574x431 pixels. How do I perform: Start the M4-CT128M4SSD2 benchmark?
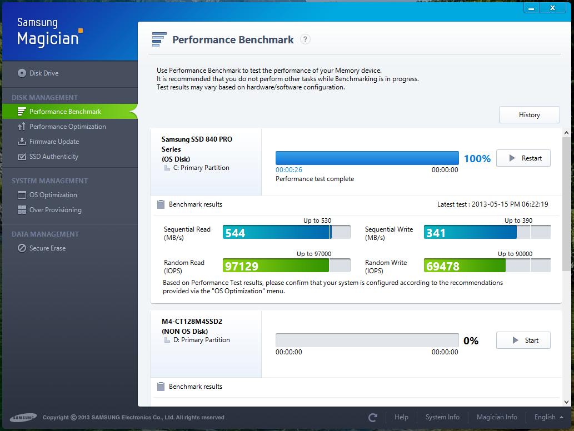(x=523, y=340)
